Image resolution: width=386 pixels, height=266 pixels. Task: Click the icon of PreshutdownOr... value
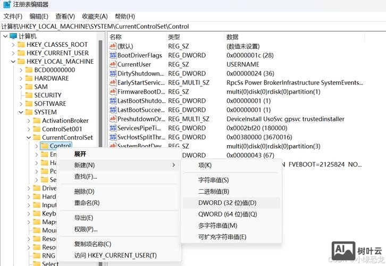click(113, 119)
